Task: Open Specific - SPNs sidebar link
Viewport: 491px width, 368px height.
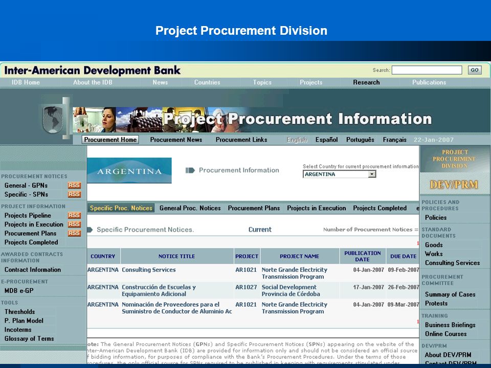Action: (26, 194)
